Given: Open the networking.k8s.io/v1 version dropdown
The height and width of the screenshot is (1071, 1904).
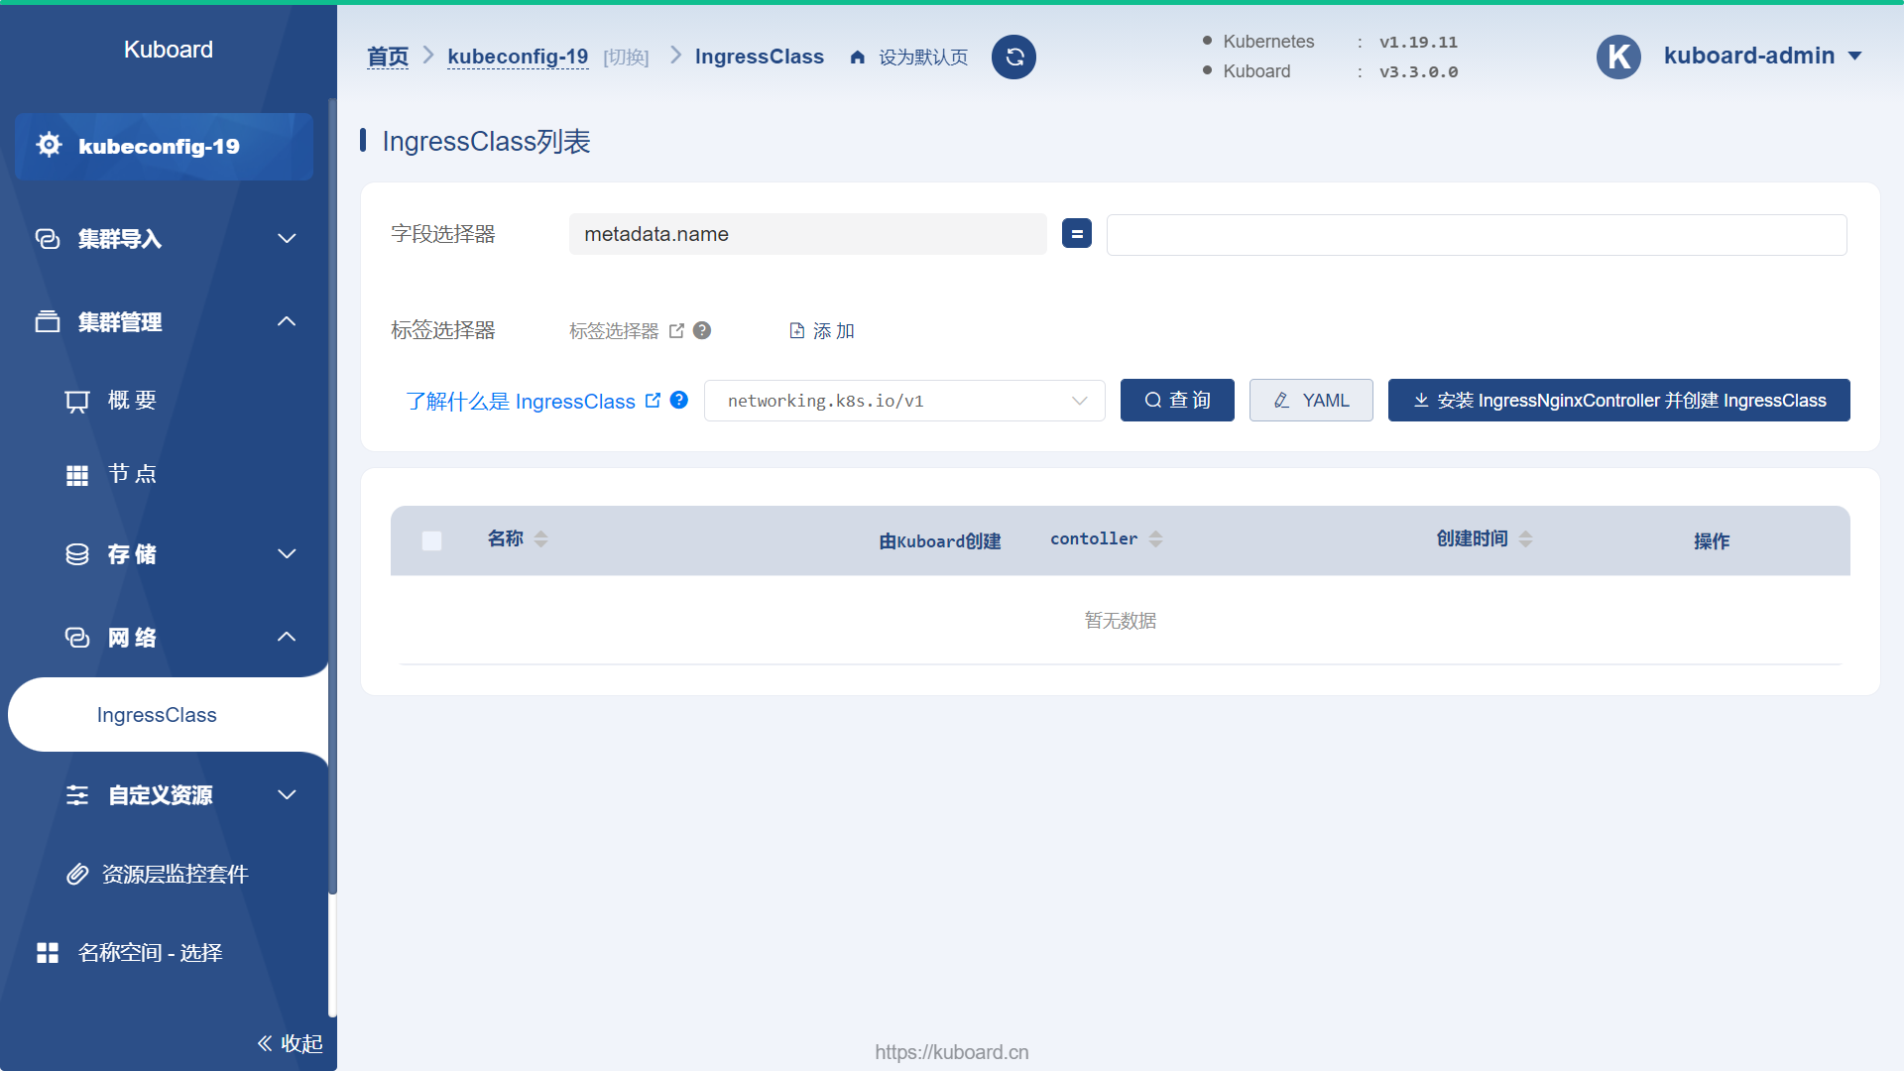Looking at the screenshot, I should coord(904,401).
